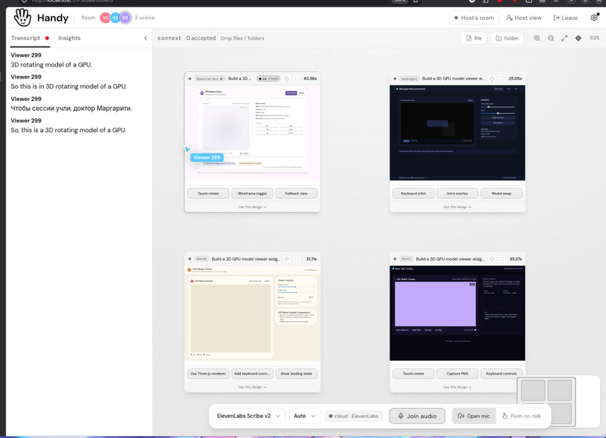Switch to Host view
The height and width of the screenshot is (438, 606).
point(523,18)
